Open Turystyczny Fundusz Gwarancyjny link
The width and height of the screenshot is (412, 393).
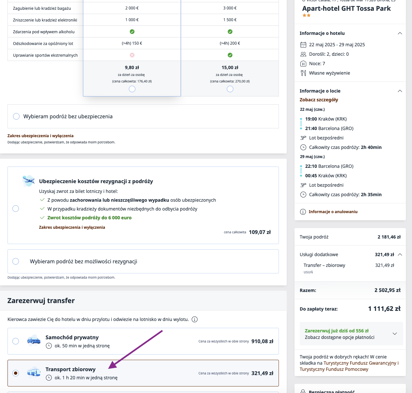pyautogui.click(x=360, y=363)
